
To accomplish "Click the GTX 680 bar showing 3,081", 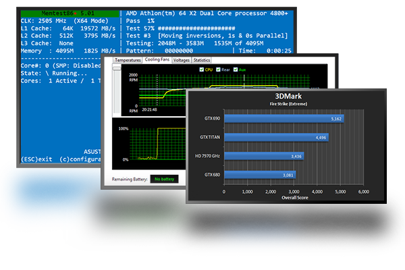I will click(260, 175).
